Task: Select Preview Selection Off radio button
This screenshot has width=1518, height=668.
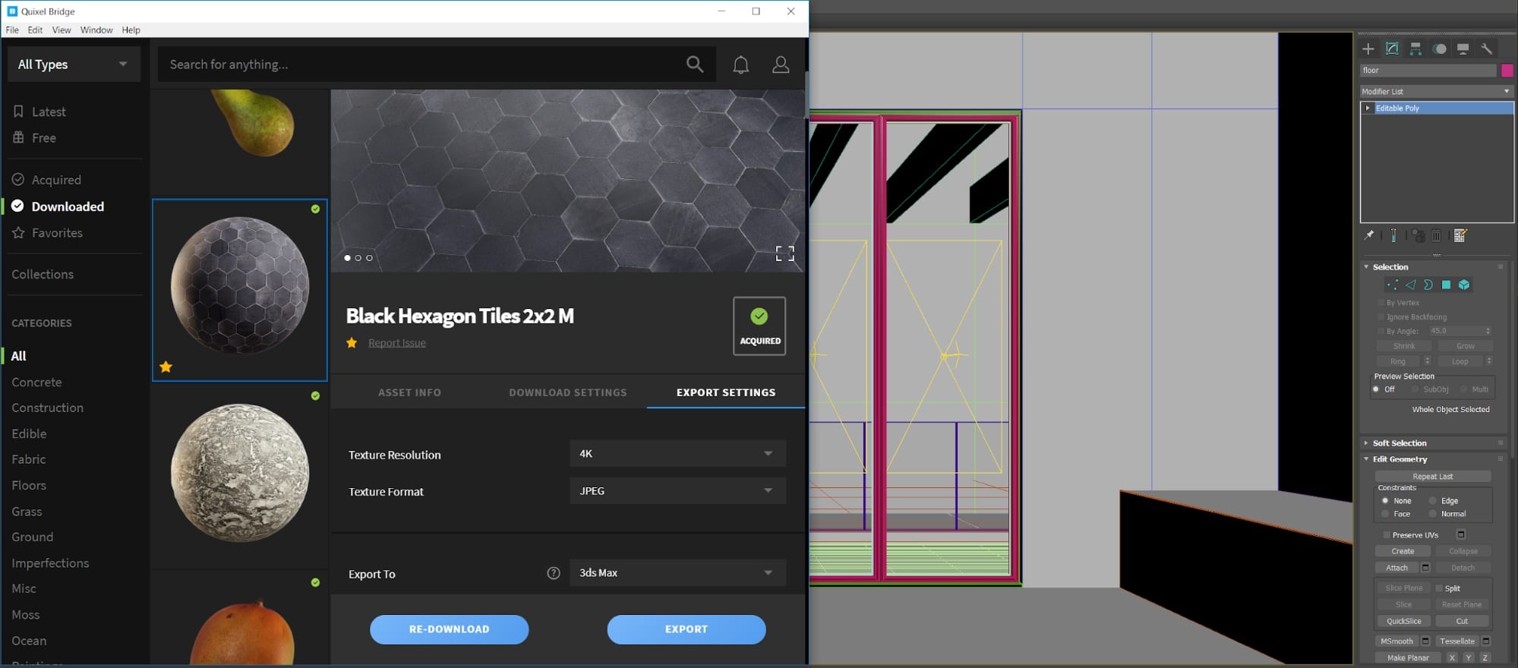Action: (x=1376, y=389)
